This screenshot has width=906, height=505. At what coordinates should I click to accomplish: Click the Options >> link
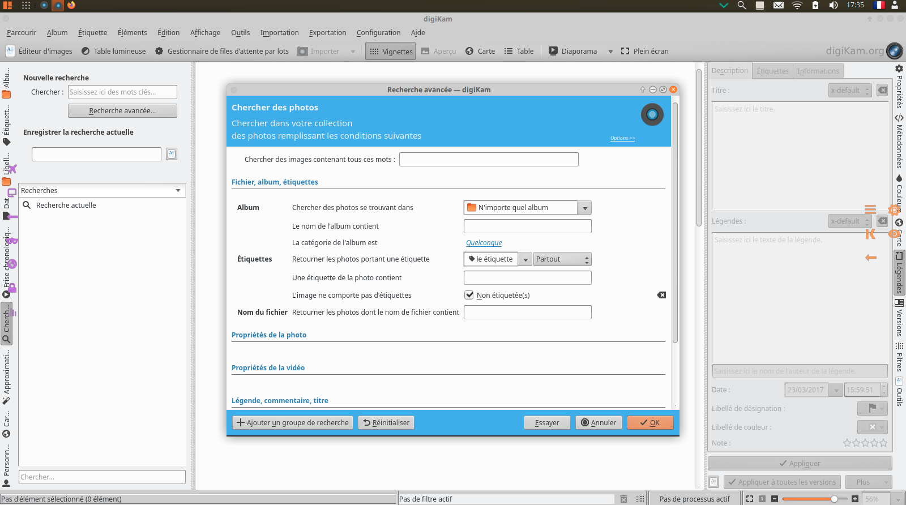coord(622,138)
